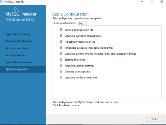This screenshot has height=125, width=166.
Task: Click checkmark icon beside Updating Windows Firewall rules
Action: pos(61,36)
